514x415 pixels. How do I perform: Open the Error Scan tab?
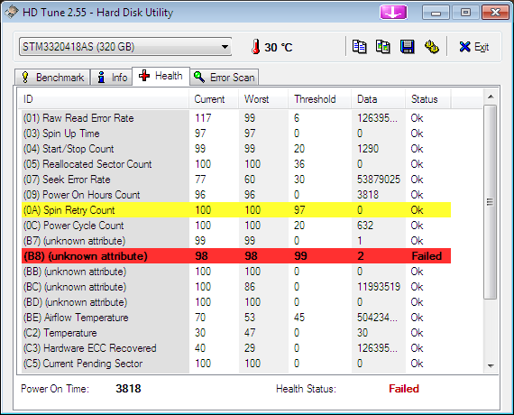pyautogui.click(x=225, y=78)
